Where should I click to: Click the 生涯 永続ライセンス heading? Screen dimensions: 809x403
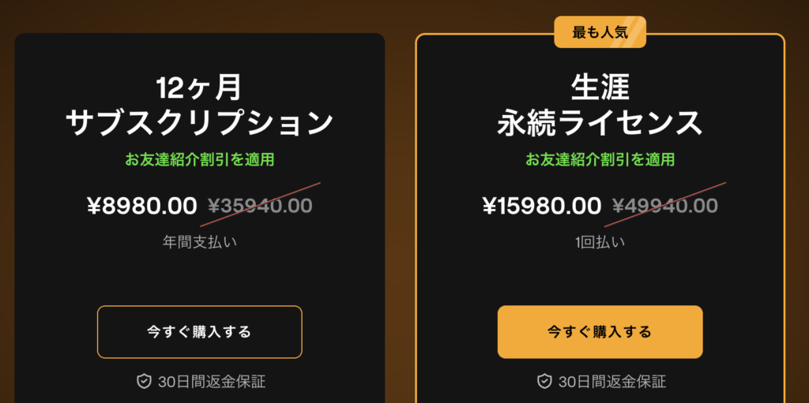pyautogui.click(x=600, y=106)
